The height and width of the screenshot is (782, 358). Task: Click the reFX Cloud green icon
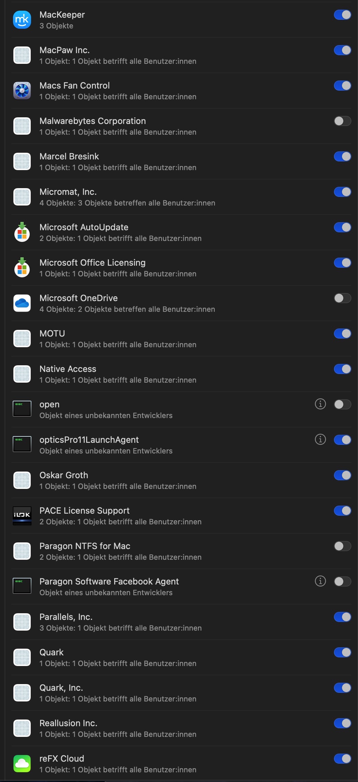22,764
